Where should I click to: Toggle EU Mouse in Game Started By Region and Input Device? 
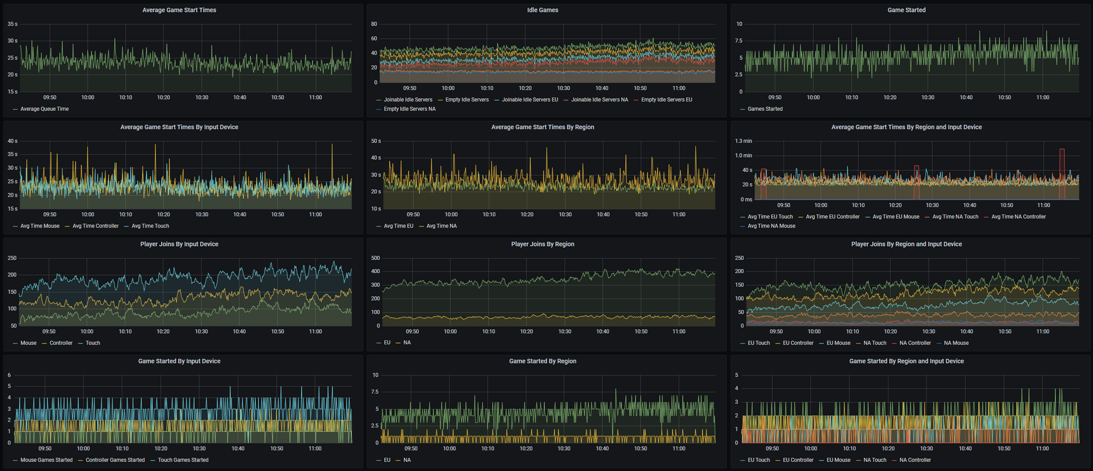[838, 460]
